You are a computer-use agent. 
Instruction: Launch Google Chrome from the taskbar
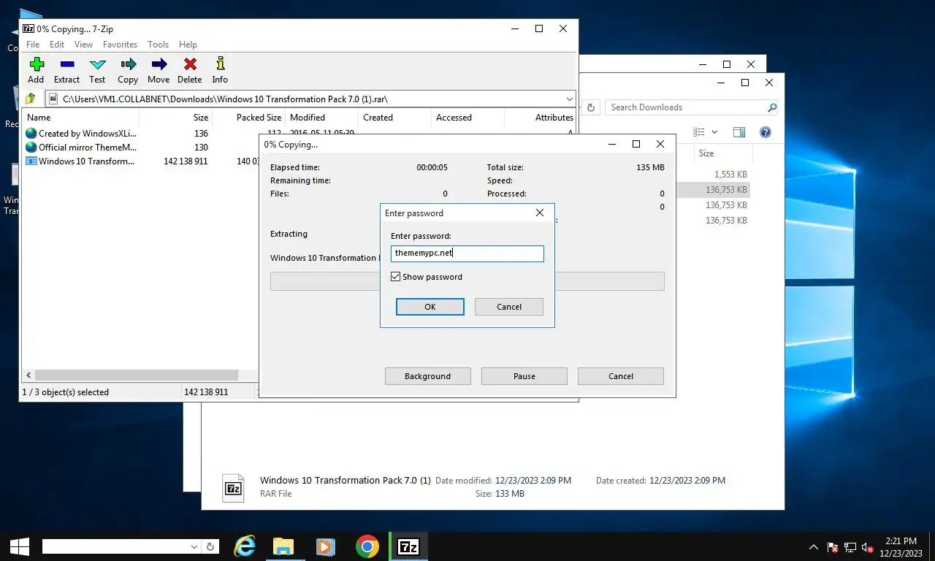367,546
